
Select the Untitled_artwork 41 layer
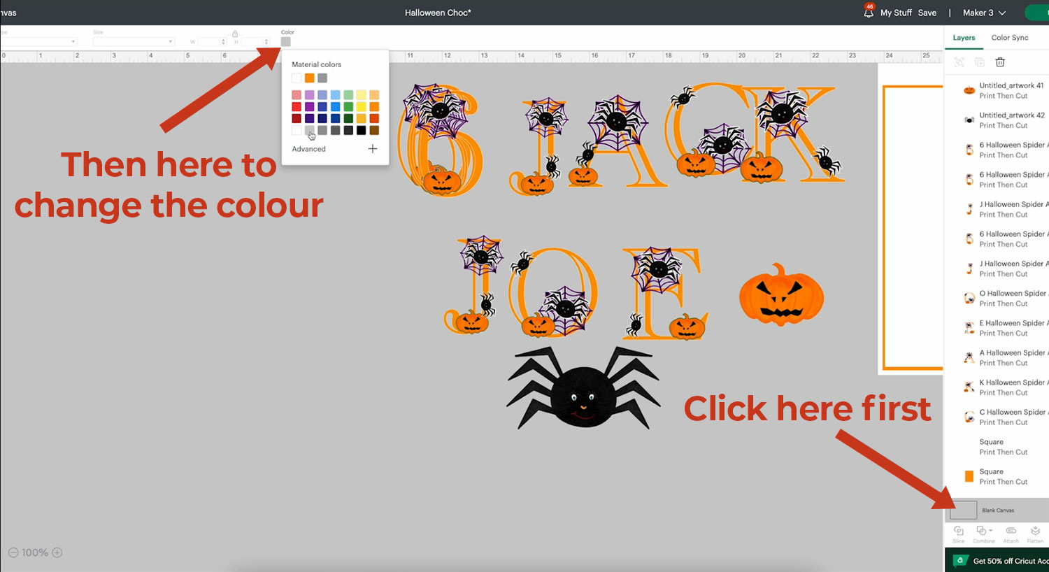(x=997, y=90)
